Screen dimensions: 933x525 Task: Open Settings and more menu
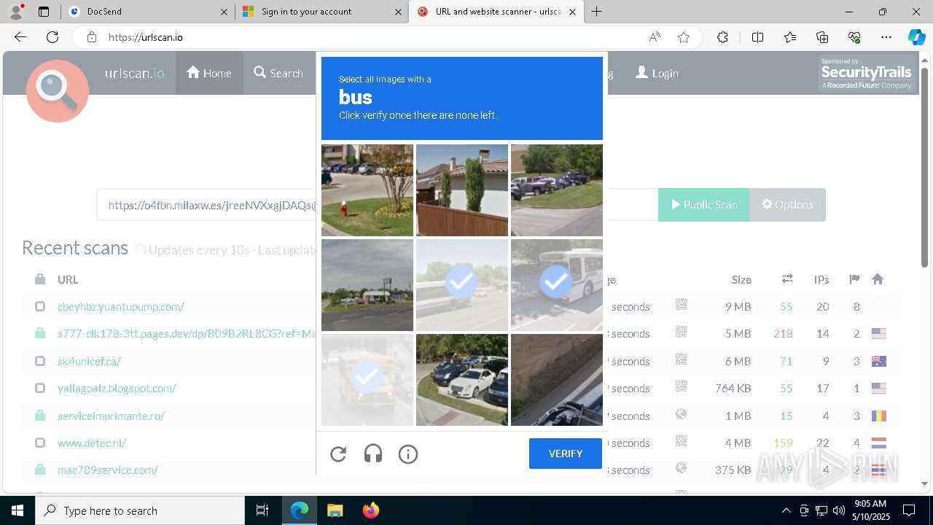pyautogui.click(x=886, y=37)
